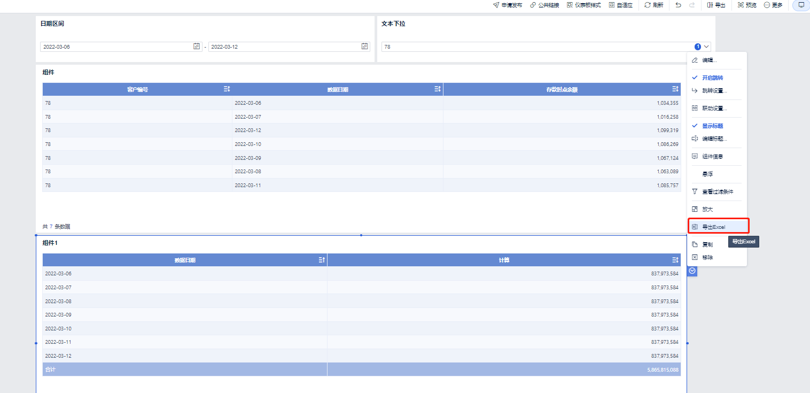The image size is (810, 393).
Task: Expand the 文本下拉 dropdown arrow
Action: click(707, 47)
